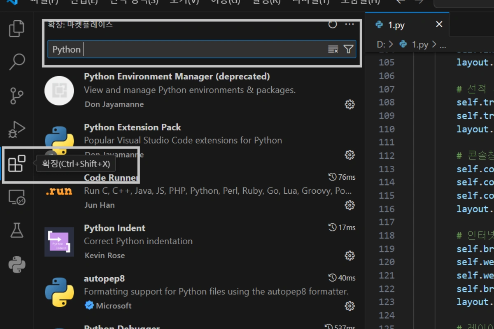Open the Run and Debug view
This screenshot has height=329, width=494.
17,130
